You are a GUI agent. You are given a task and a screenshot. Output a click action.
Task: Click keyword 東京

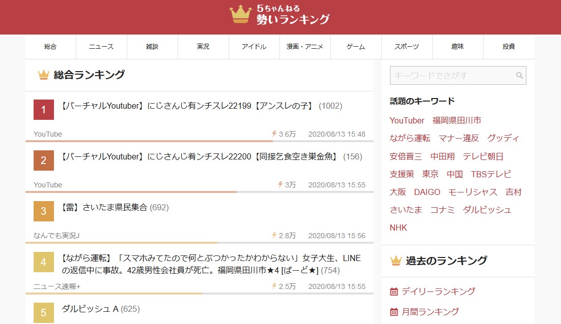click(x=430, y=174)
